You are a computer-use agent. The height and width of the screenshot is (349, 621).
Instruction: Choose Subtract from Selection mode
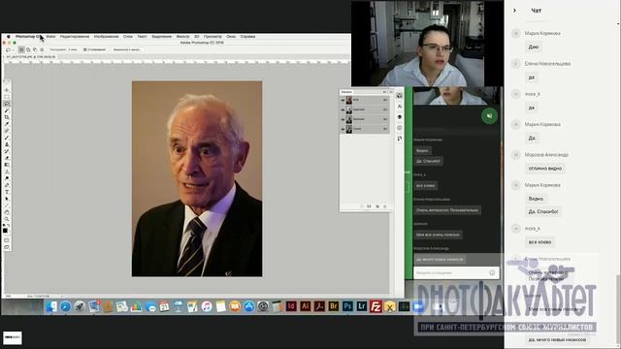coord(35,49)
